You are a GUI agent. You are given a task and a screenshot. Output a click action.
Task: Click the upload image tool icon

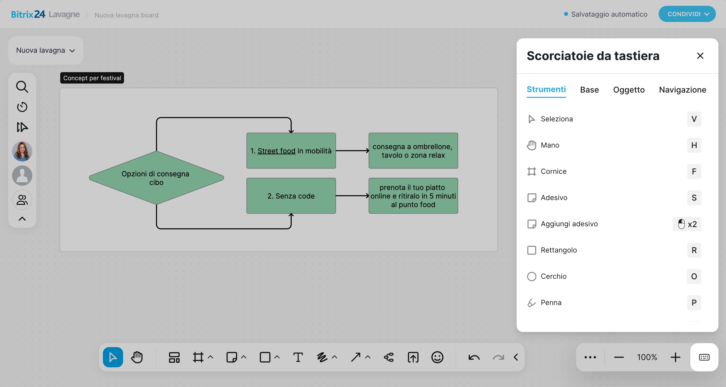(413, 357)
